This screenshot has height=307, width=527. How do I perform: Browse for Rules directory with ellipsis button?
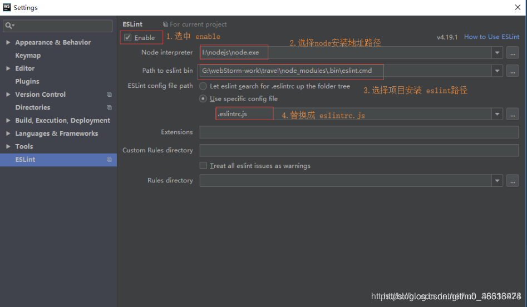click(x=513, y=181)
